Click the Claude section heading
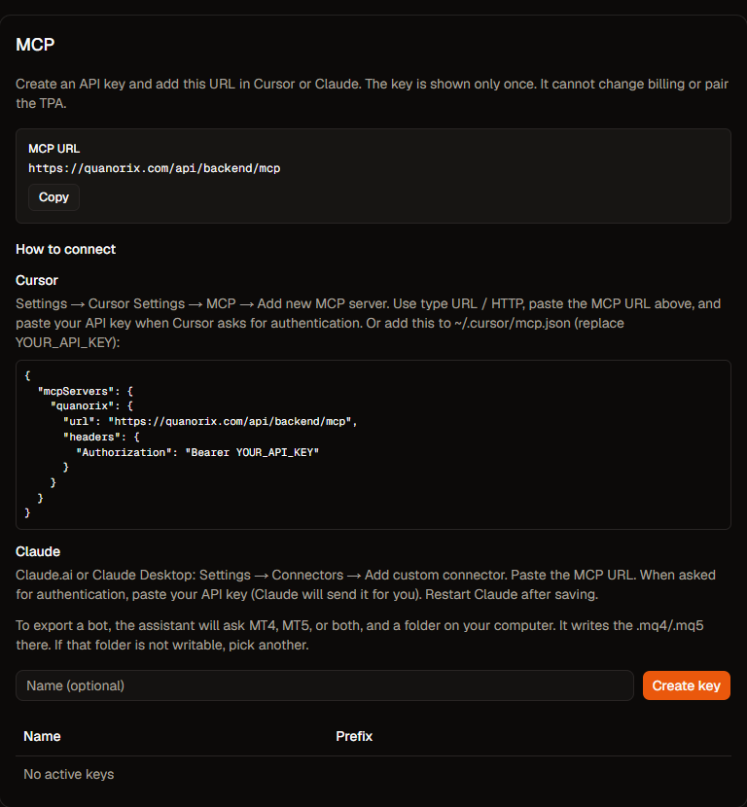 (x=38, y=551)
